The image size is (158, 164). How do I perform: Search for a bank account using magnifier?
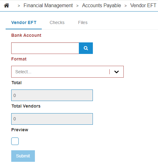(x=86, y=48)
